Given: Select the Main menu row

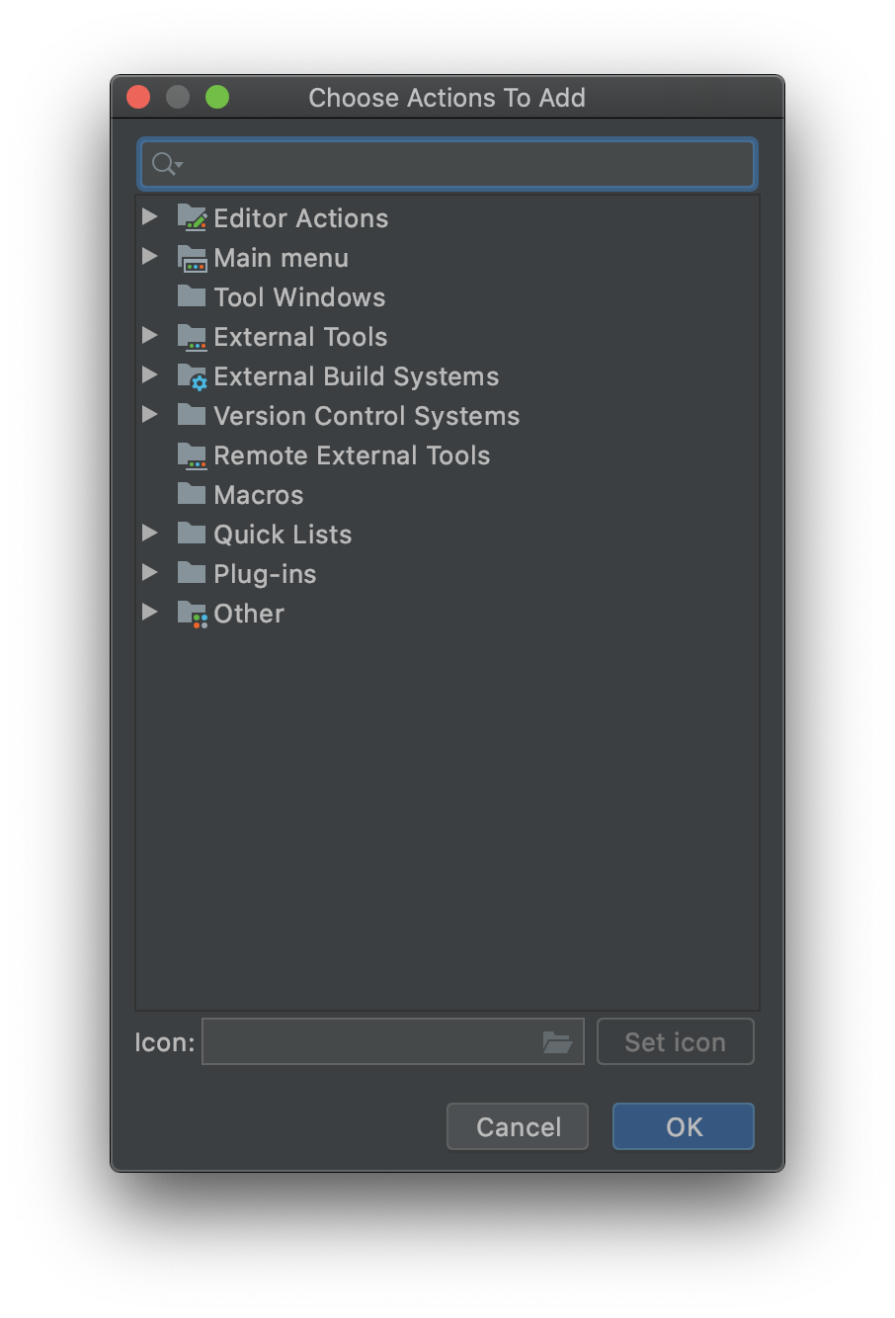Looking at the screenshot, I should pos(447,257).
